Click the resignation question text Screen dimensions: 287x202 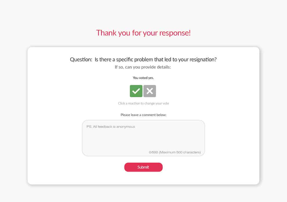click(156, 59)
